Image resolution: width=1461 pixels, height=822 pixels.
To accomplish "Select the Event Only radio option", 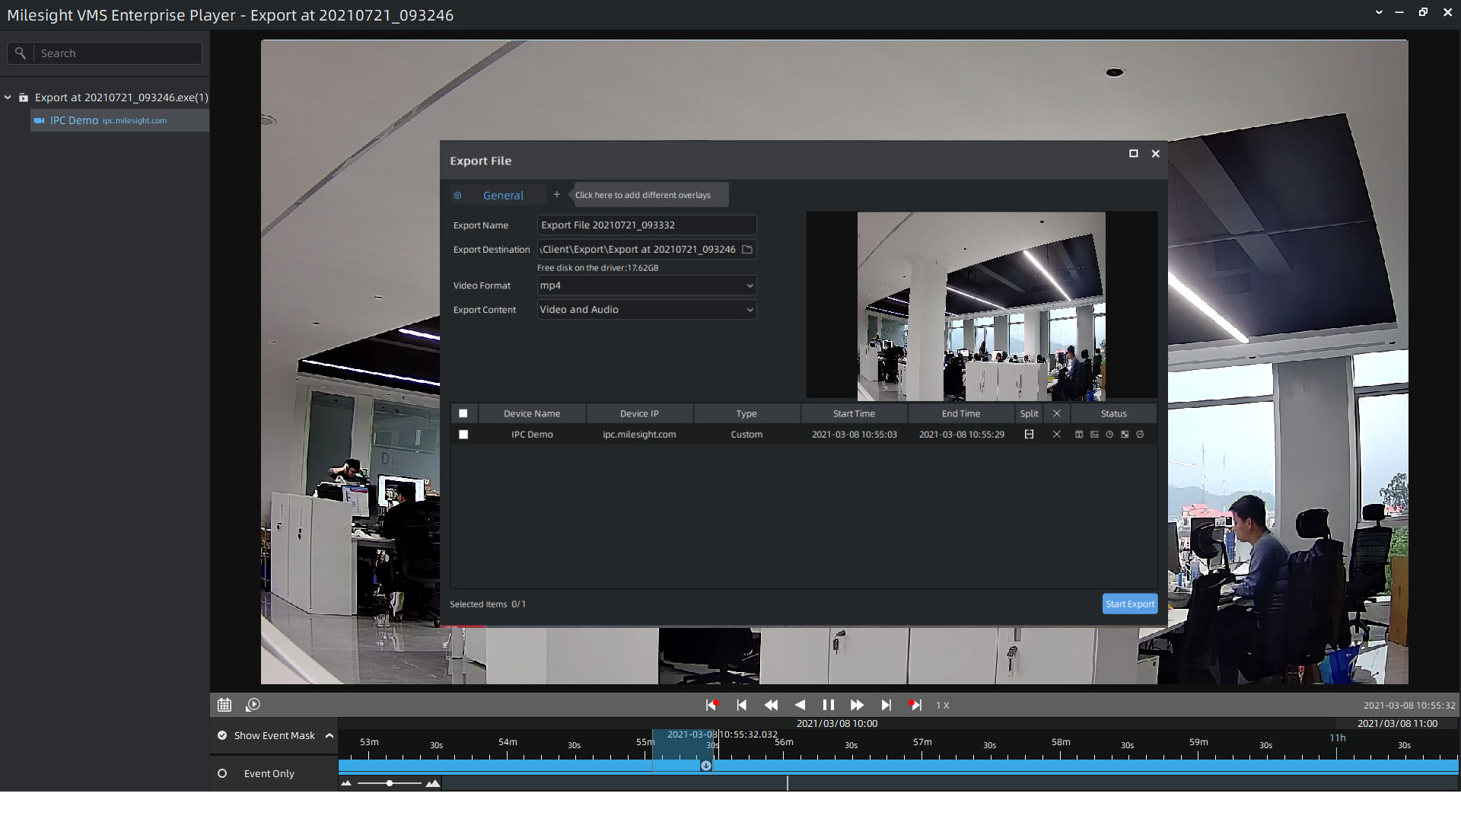I will pyautogui.click(x=222, y=773).
